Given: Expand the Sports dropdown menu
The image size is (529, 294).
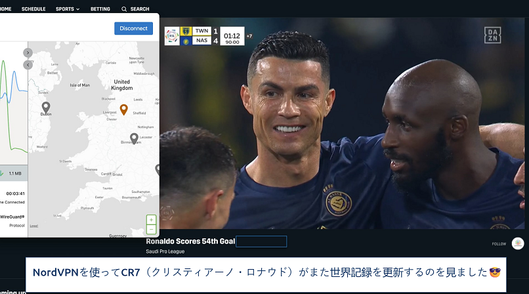Looking at the screenshot, I should click(67, 9).
